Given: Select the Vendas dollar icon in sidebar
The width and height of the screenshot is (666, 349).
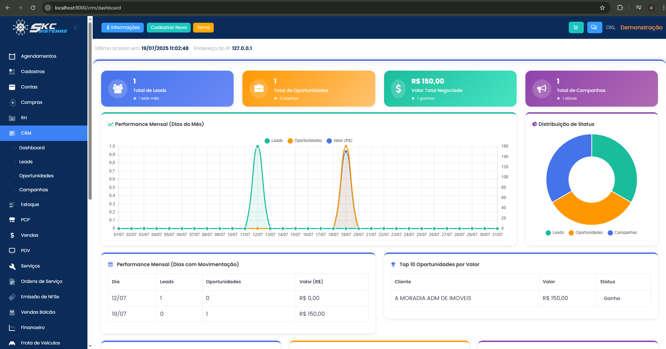Looking at the screenshot, I should 12,235.
